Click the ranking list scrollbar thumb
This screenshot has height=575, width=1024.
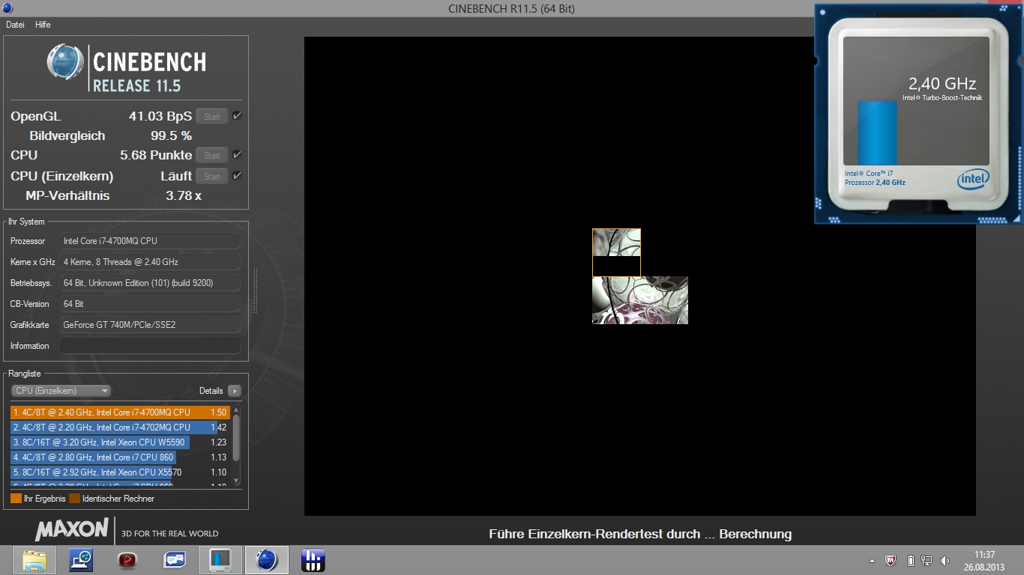click(237, 438)
